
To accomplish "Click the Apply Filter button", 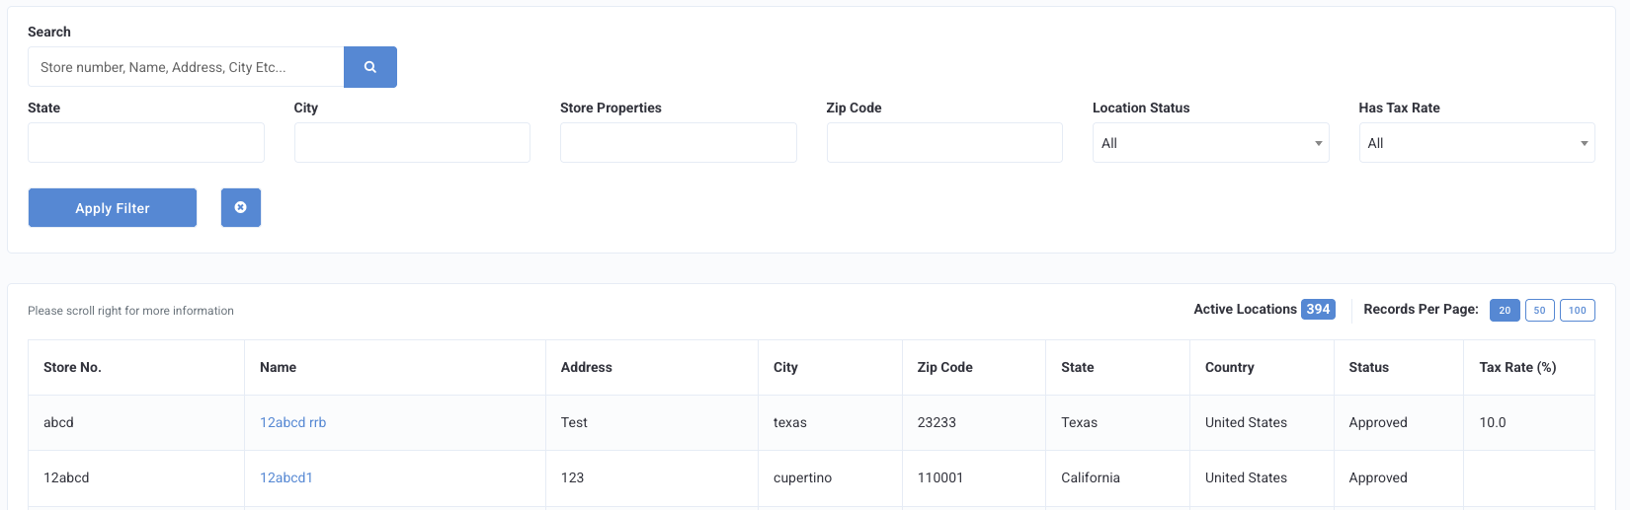I will coord(113,208).
